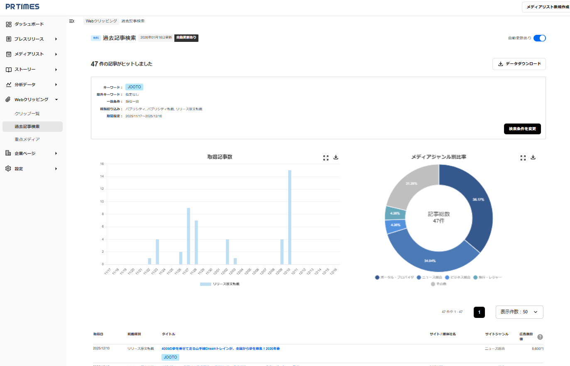Click the データダウンロード button
This screenshot has height=366, width=570.
[519, 64]
